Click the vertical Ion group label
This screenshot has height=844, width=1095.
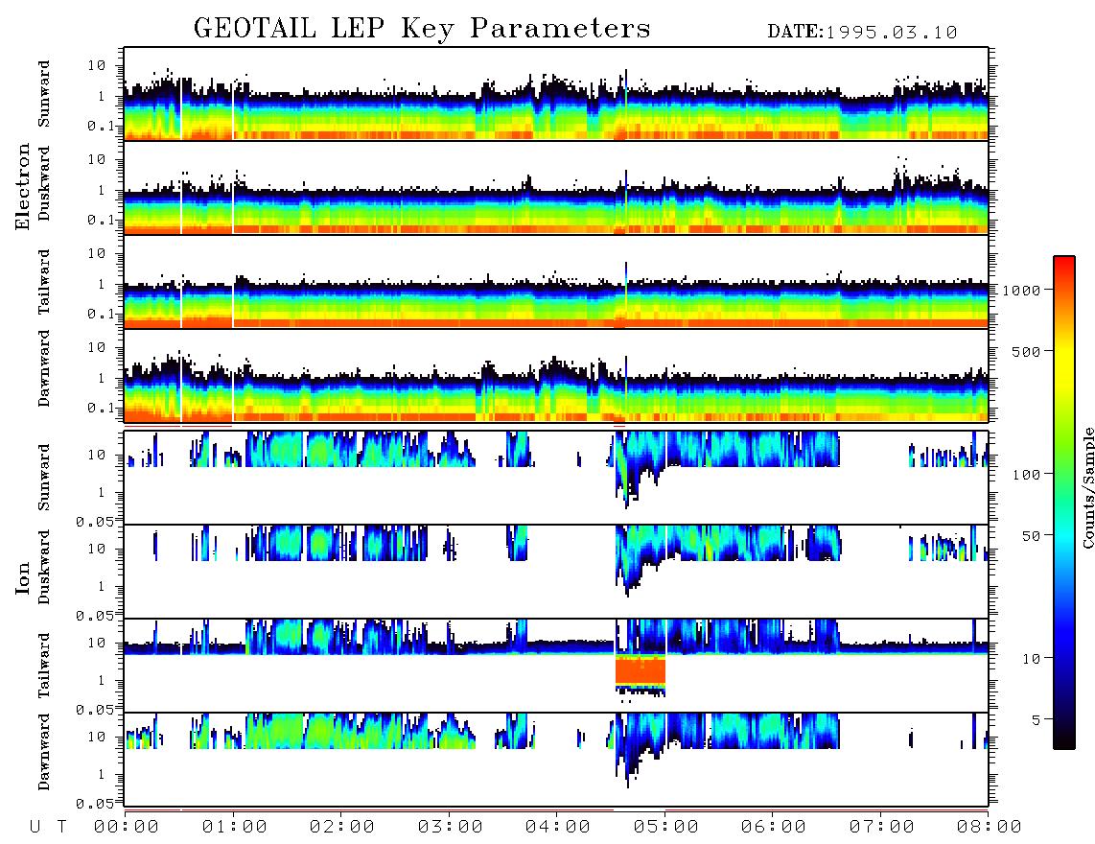tap(22, 577)
